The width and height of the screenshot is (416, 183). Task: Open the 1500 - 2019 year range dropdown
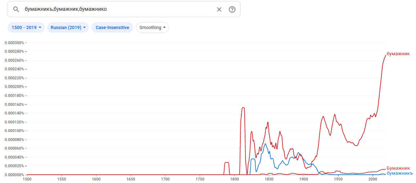(x=27, y=28)
